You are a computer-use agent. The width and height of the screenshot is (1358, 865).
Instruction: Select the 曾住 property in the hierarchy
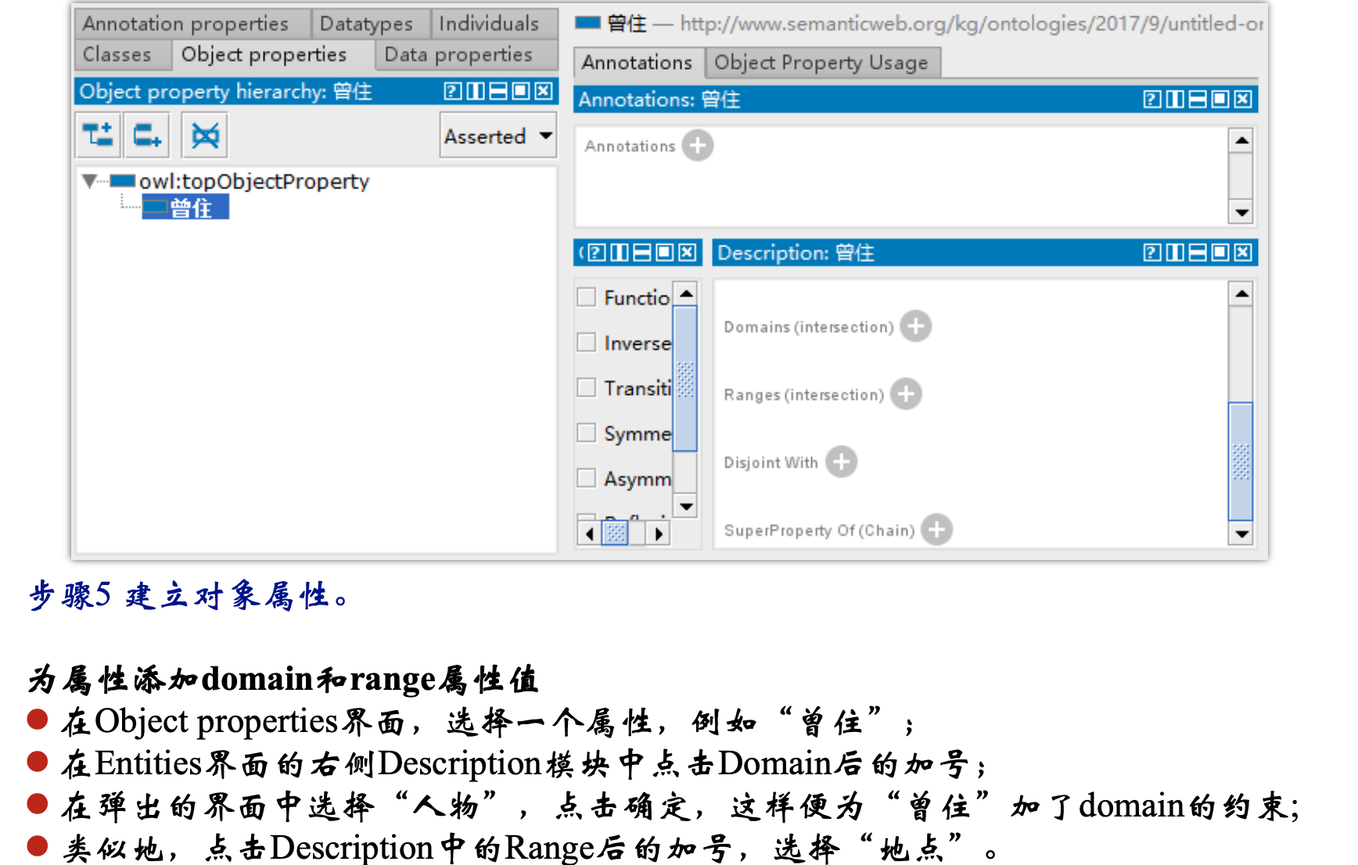pyautogui.click(x=188, y=207)
